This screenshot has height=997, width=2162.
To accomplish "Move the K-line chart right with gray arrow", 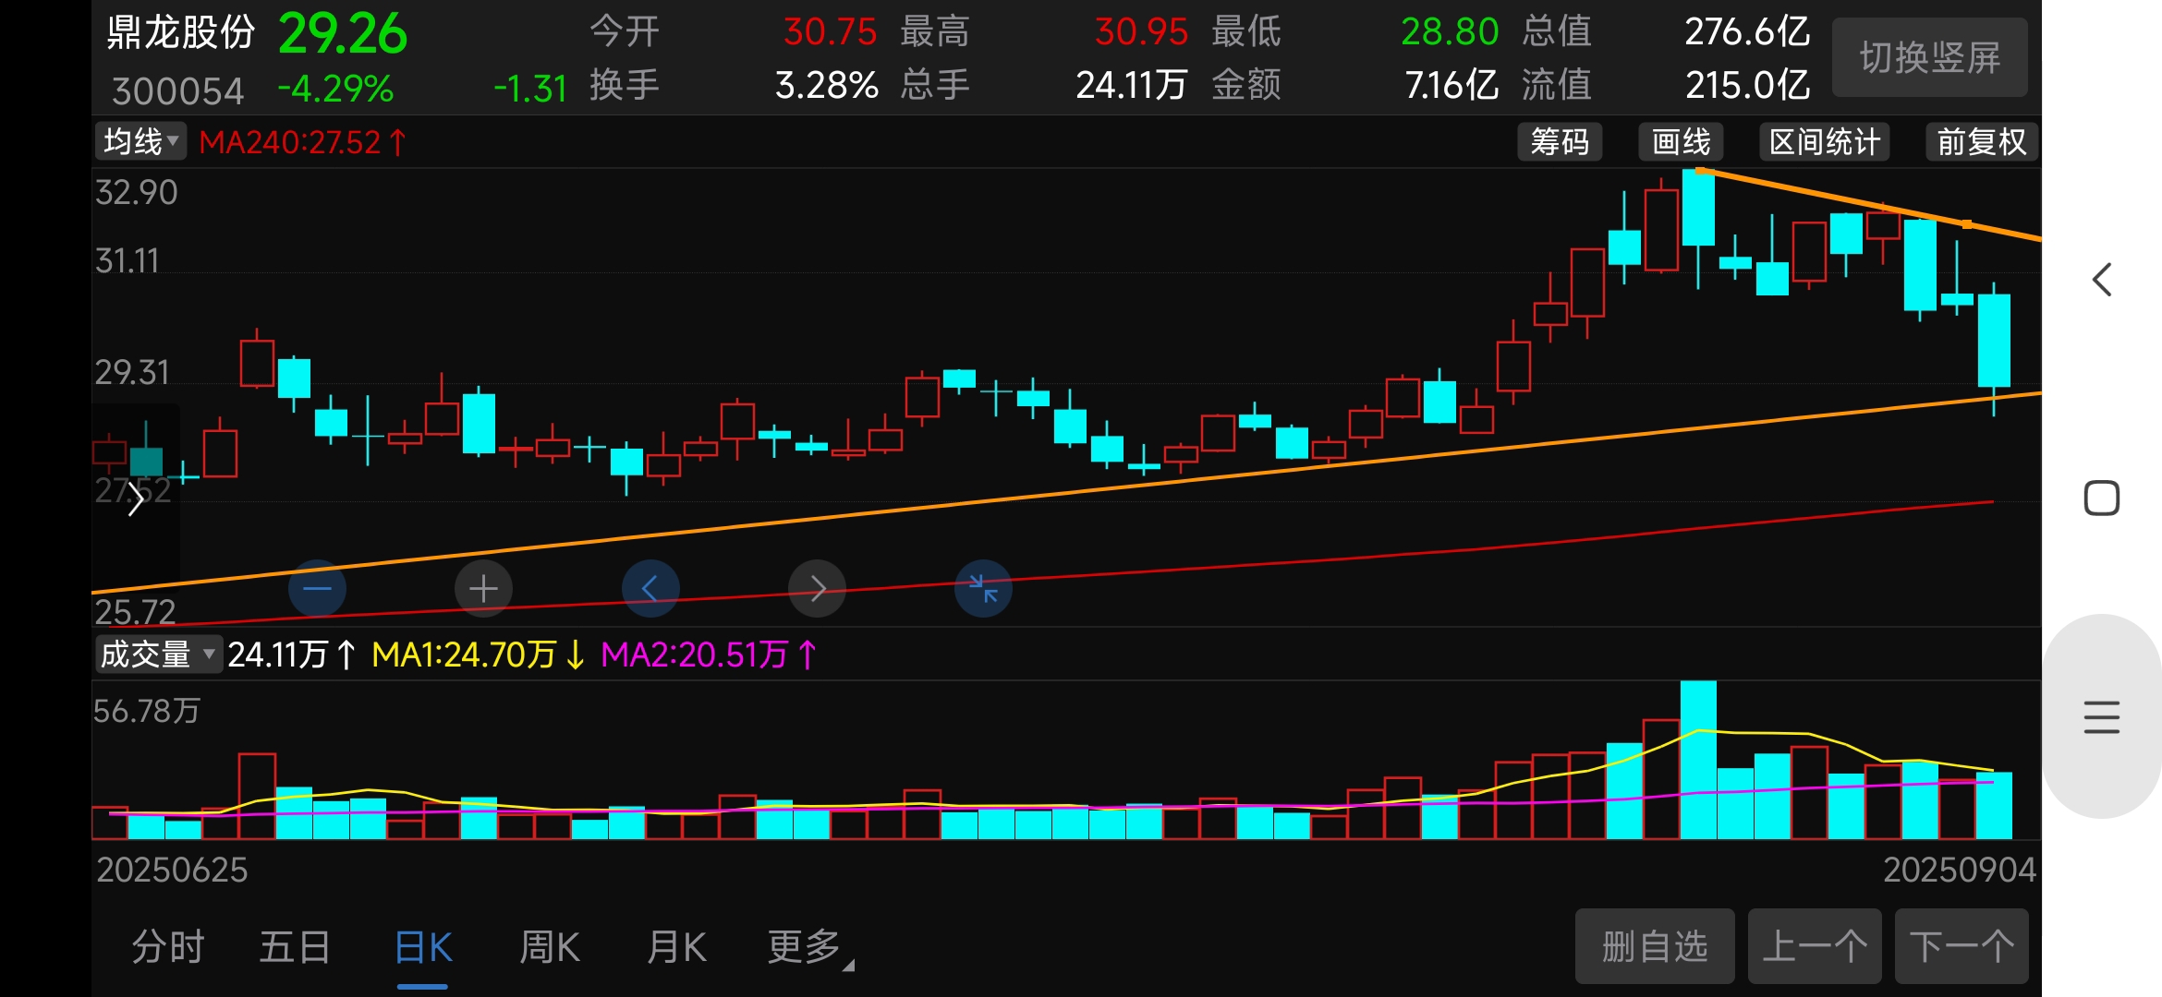I will pos(817,588).
